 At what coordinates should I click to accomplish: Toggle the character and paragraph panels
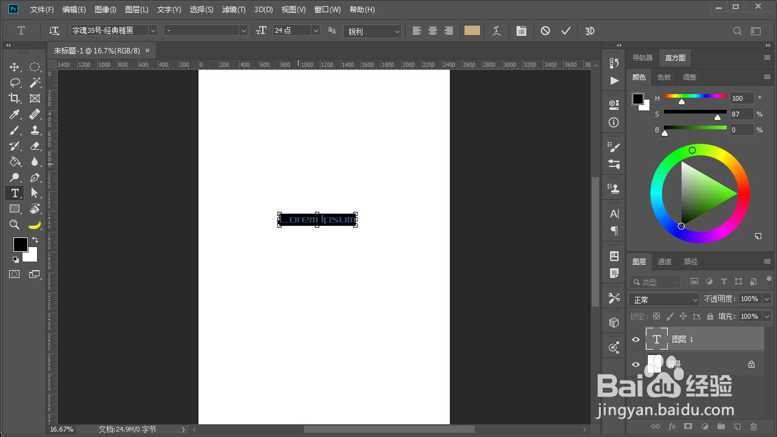coord(521,30)
